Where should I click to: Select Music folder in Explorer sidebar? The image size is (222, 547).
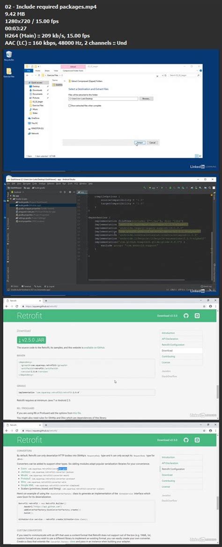pos(35,109)
